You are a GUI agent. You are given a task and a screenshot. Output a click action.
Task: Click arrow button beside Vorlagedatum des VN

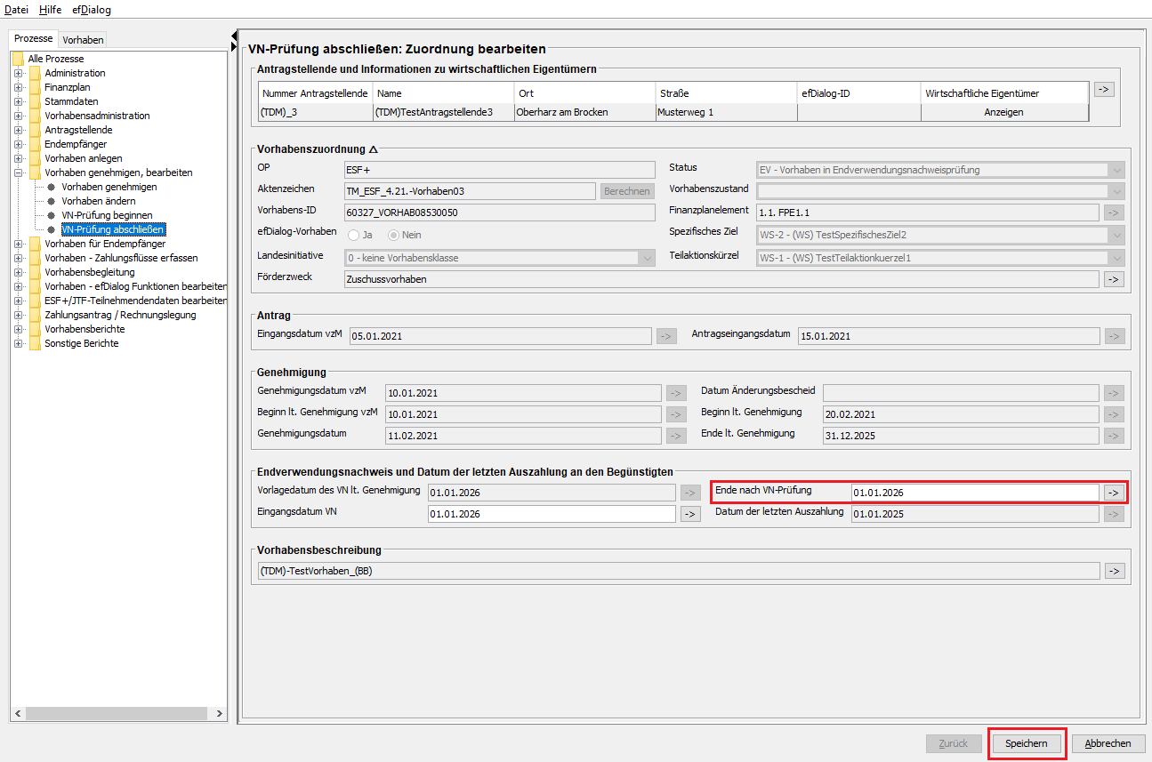(x=690, y=493)
